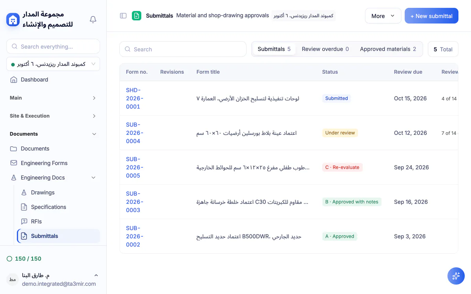Expand Site & Execution section
Image resolution: width=471 pixels, height=294 pixels.
click(x=53, y=116)
